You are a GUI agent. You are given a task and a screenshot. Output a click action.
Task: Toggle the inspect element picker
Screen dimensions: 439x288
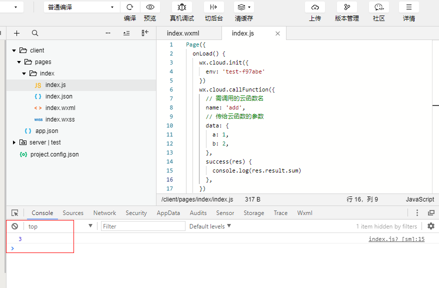coord(15,213)
